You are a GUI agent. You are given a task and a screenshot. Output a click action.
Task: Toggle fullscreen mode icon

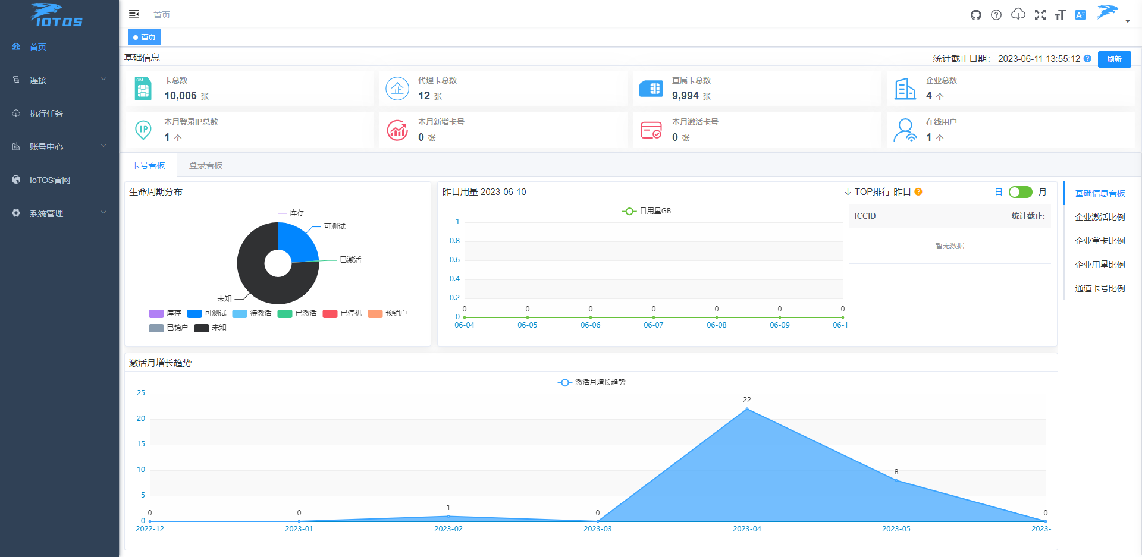(x=1040, y=15)
